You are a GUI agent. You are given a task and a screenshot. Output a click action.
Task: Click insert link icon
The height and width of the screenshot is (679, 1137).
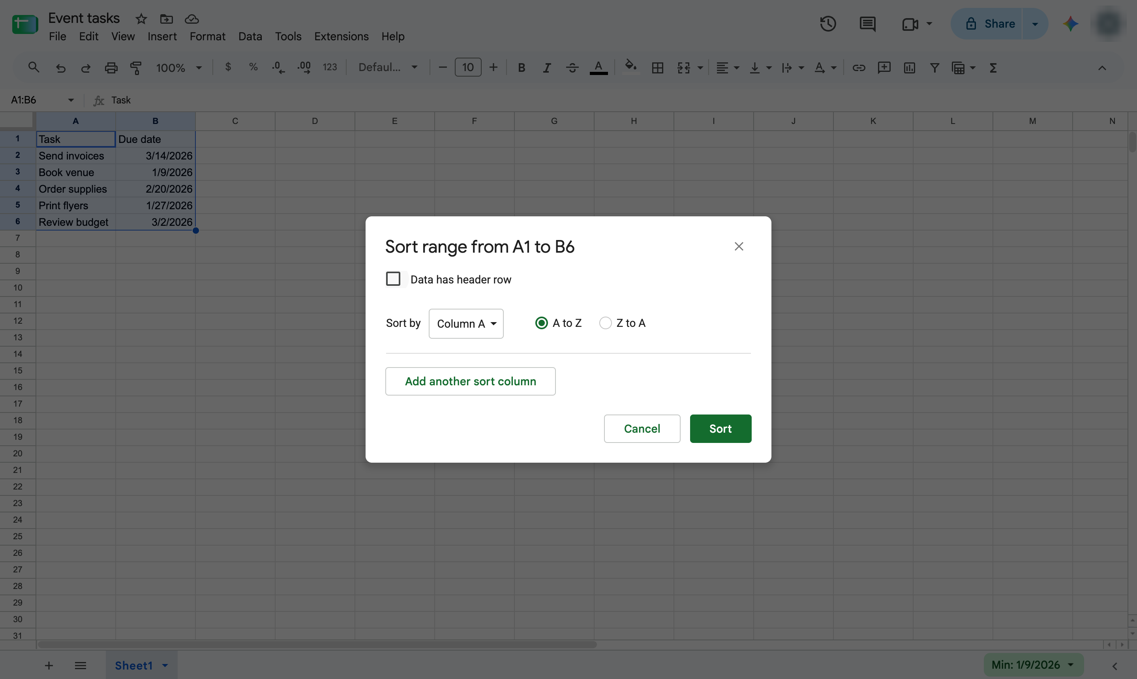point(858,68)
